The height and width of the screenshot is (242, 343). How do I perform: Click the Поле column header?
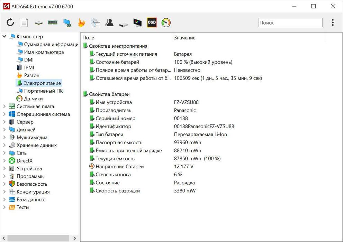pos(88,38)
